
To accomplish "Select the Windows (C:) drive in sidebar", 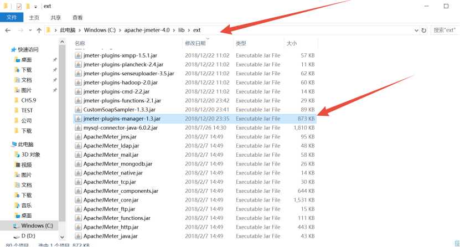I will [37, 225].
